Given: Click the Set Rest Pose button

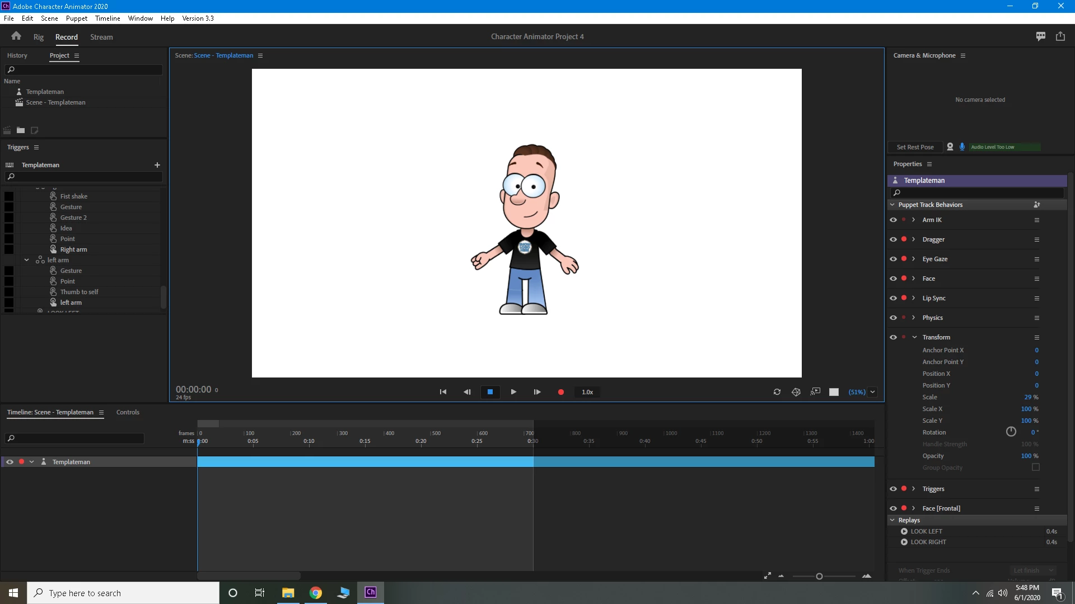Looking at the screenshot, I should point(915,147).
